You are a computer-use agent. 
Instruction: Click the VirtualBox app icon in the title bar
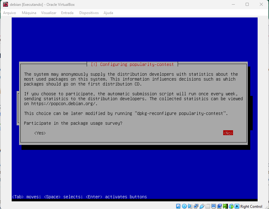pos(5,4)
